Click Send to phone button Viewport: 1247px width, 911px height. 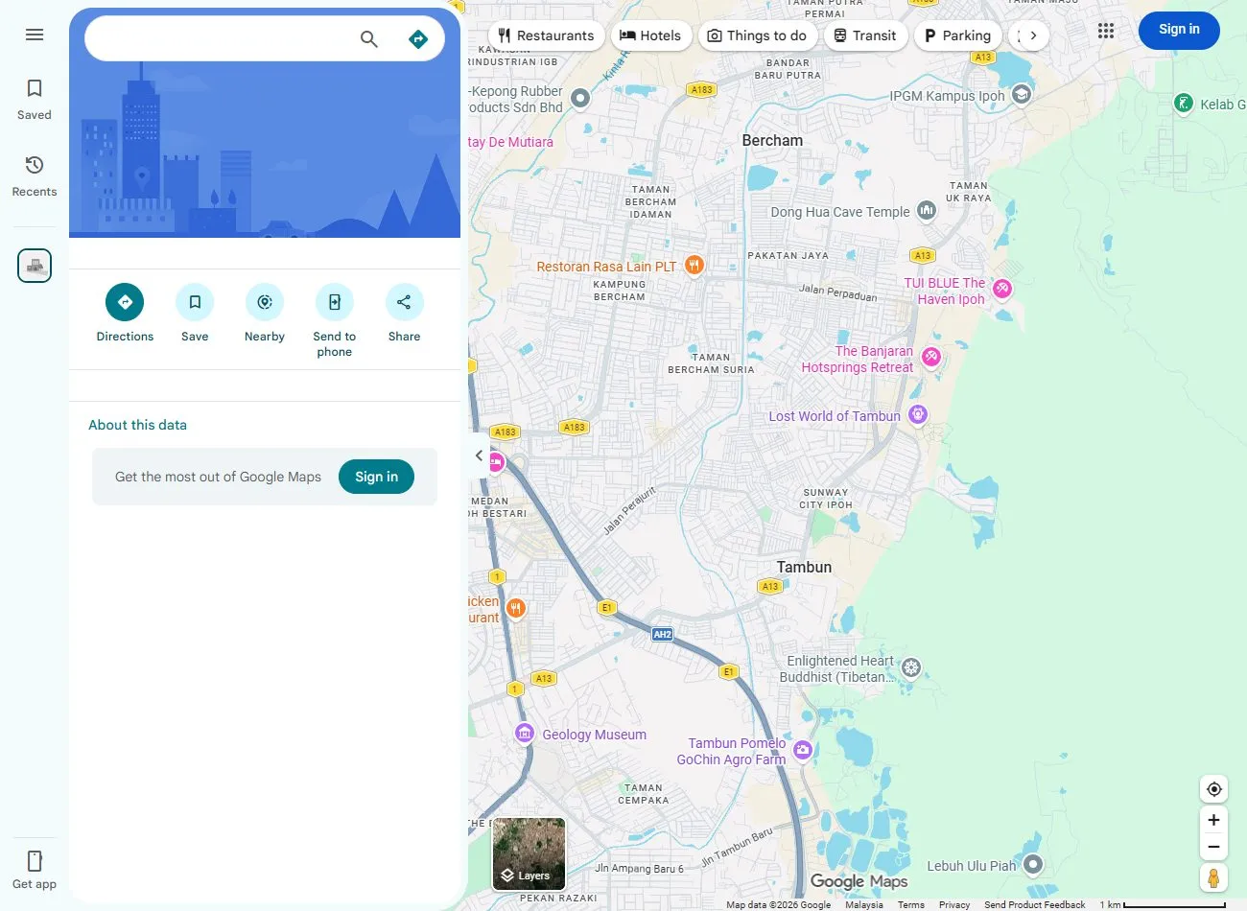click(x=335, y=302)
